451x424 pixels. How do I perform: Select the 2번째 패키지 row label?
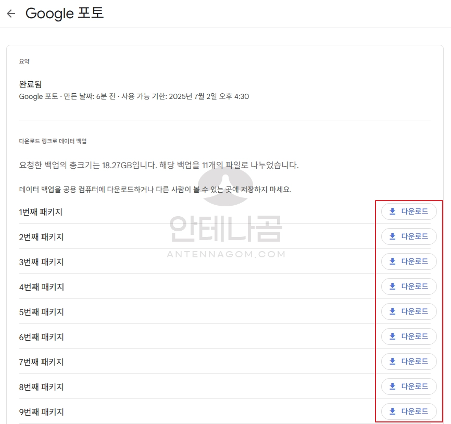pos(41,237)
